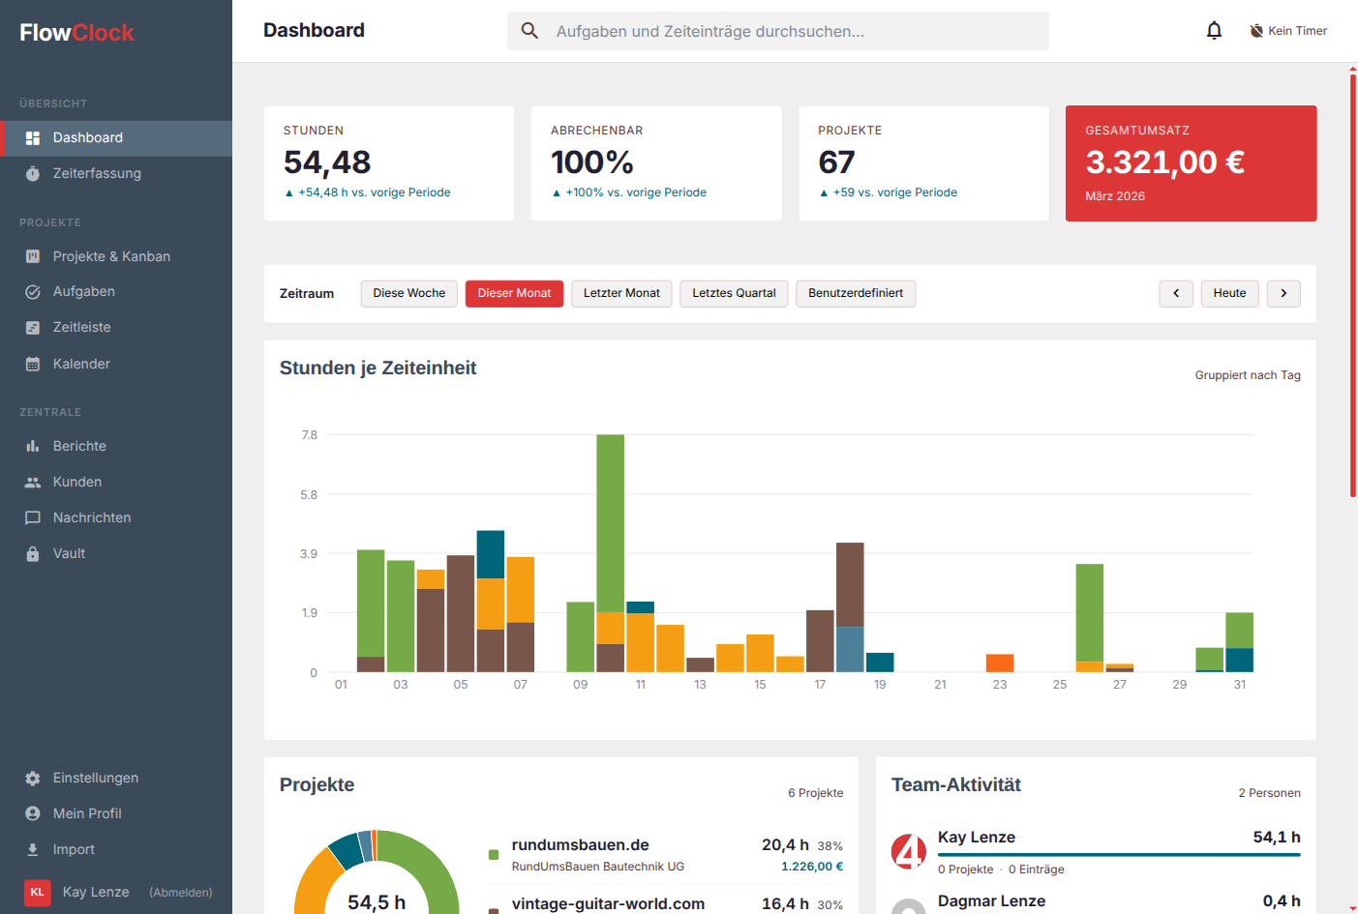This screenshot has width=1358, height=914.
Task: Click the 1.226,00 € amount
Action: tap(812, 867)
